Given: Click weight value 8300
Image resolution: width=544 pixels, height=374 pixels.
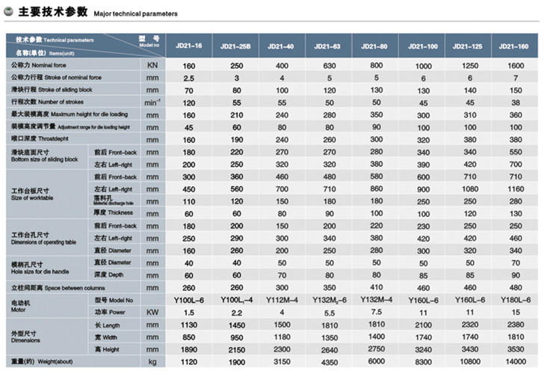Looking at the screenshot, I should tap(423, 362).
